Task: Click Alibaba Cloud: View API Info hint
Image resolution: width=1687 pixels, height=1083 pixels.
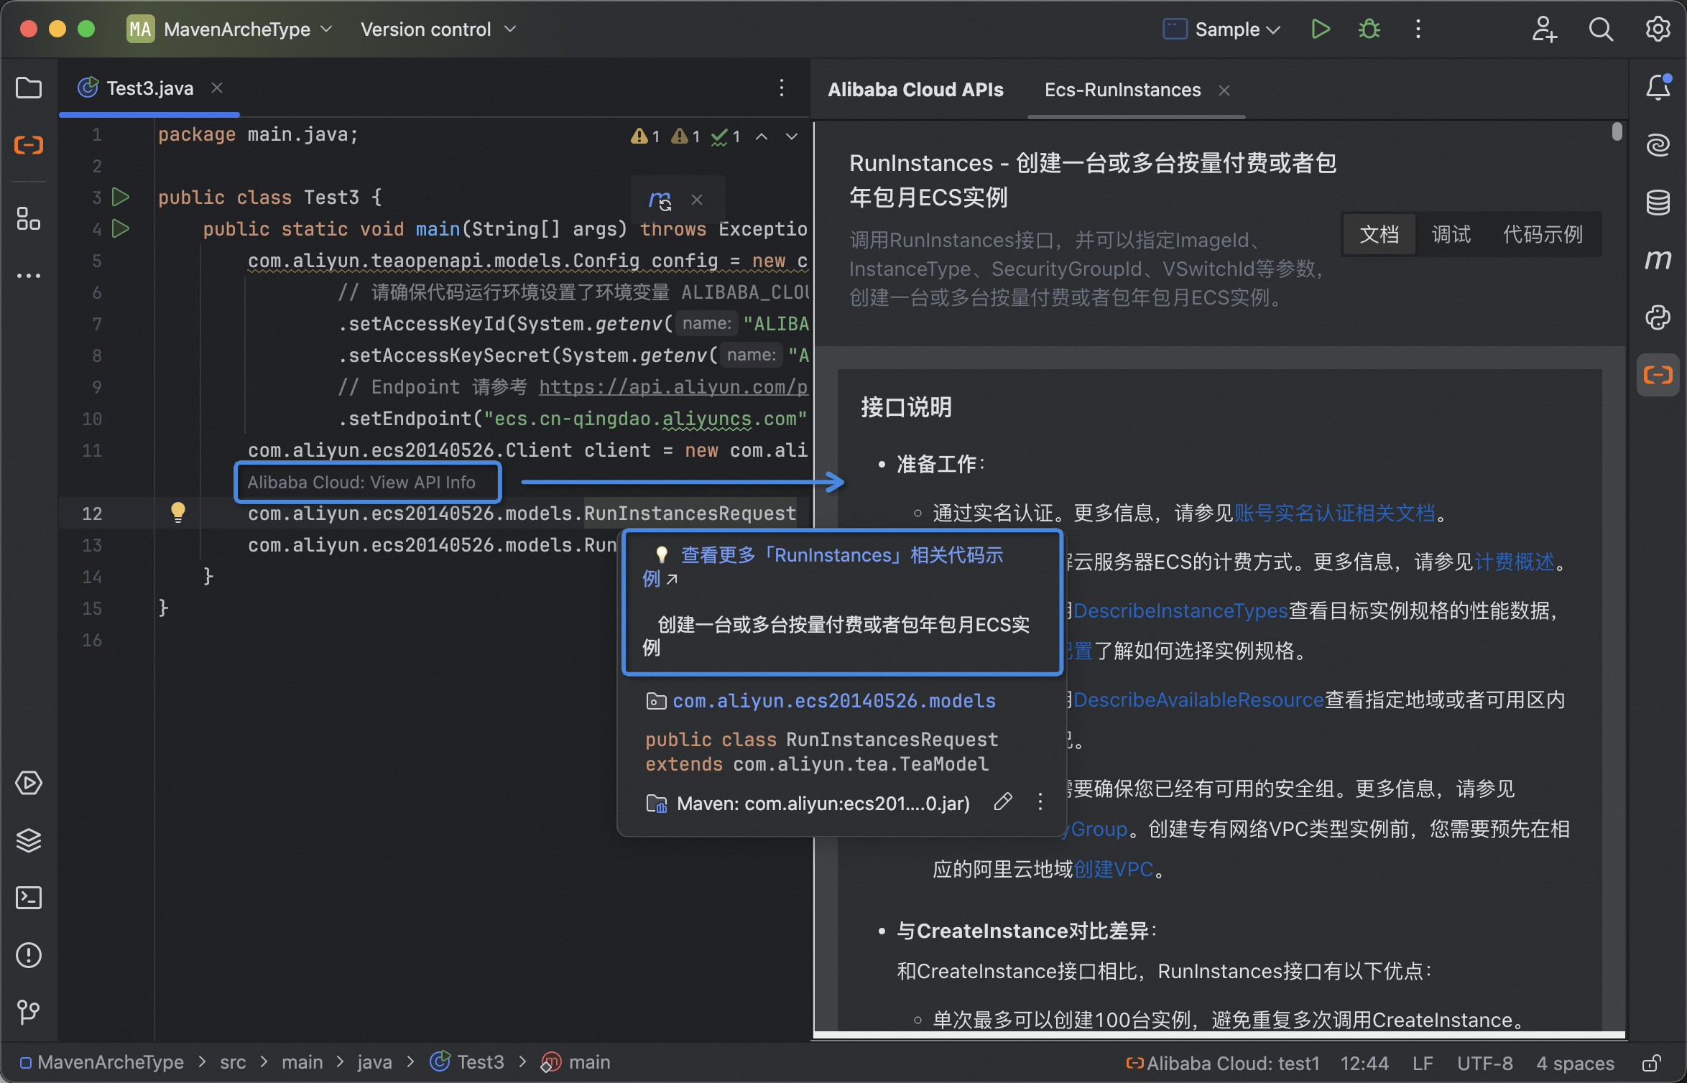Action: [361, 482]
